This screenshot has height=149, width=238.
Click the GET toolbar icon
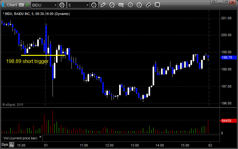coord(121,5)
